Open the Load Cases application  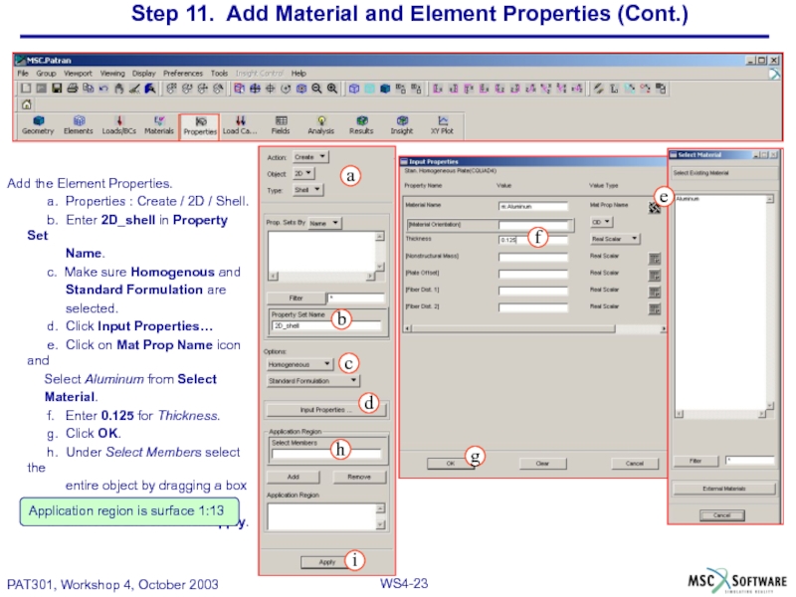click(x=240, y=125)
